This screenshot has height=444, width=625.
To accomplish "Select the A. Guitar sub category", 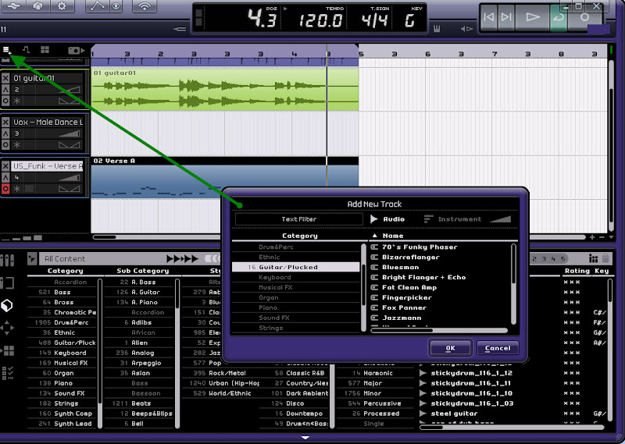I will tap(139, 293).
